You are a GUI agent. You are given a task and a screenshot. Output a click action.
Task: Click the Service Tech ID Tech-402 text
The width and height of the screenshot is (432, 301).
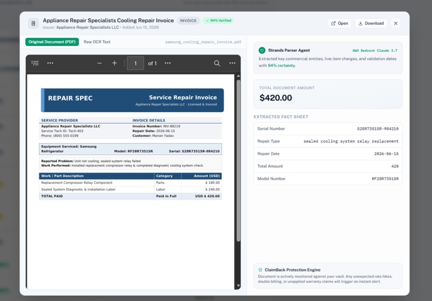[62, 131]
